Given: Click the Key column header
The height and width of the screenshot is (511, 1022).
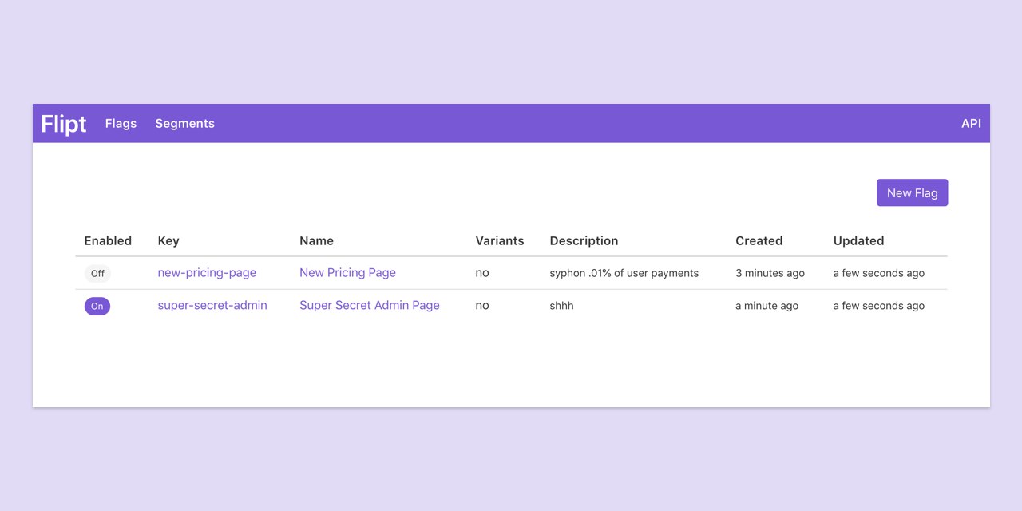Looking at the screenshot, I should point(168,241).
